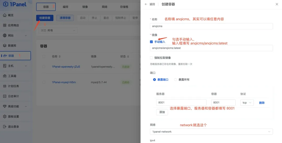Click the calendar icon beside 计划任务
The image size is (282, 143).
click(5, 86)
